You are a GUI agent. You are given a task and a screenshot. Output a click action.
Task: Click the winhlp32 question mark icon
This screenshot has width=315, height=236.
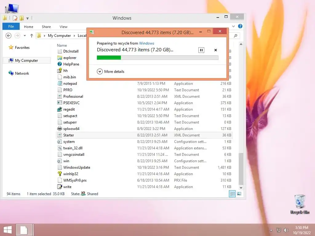pyautogui.click(x=59, y=174)
